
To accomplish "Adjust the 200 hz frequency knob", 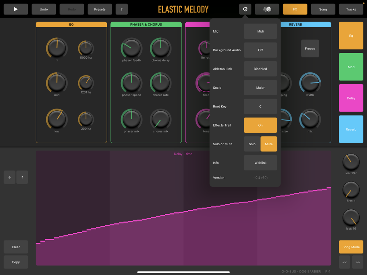I will [86, 119].
